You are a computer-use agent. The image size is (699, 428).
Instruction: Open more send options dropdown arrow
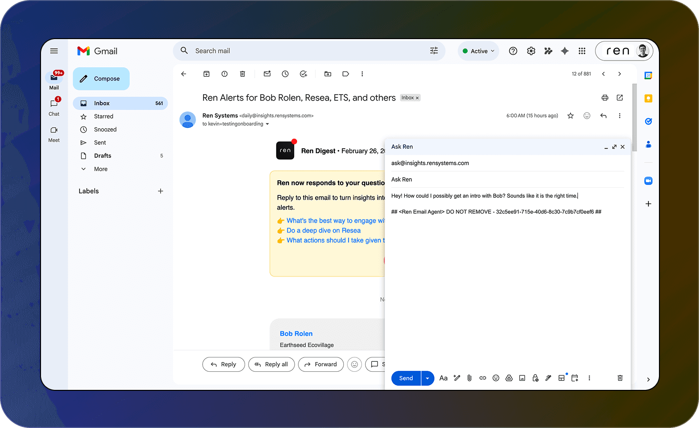click(x=428, y=378)
